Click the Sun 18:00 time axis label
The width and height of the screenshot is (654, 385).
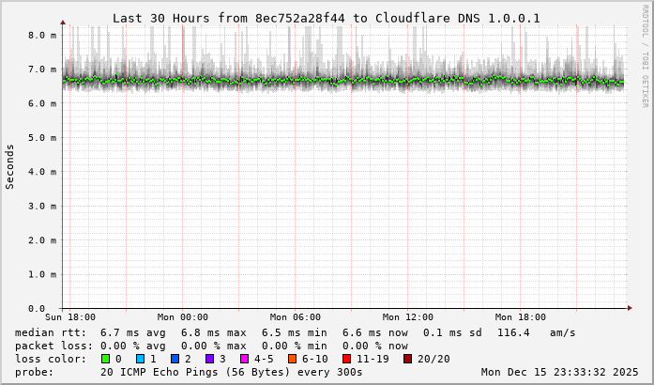(x=69, y=317)
